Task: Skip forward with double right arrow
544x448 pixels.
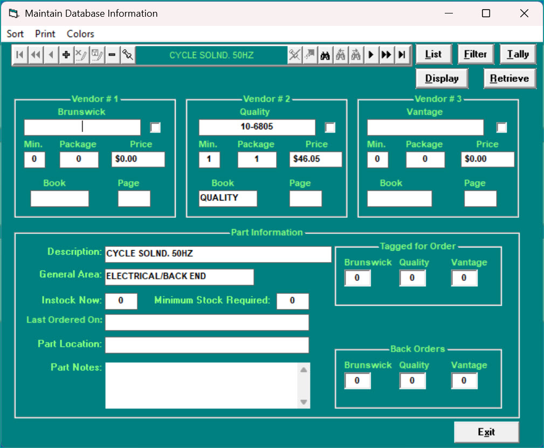Action: coord(387,55)
